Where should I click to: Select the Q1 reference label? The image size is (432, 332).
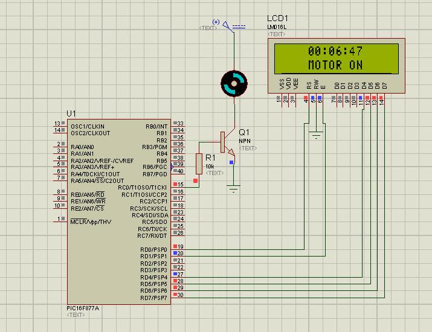(244, 132)
